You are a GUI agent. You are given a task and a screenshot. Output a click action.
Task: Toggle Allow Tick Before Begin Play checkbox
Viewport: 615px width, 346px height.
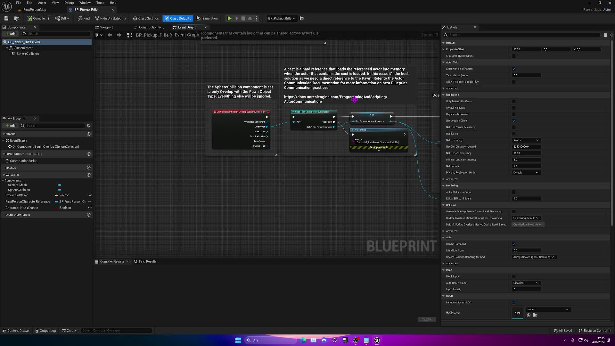(514, 82)
